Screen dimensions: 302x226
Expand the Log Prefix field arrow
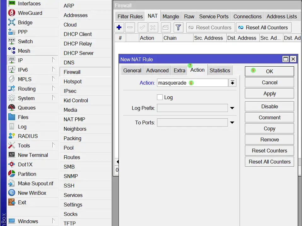click(232, 108)
